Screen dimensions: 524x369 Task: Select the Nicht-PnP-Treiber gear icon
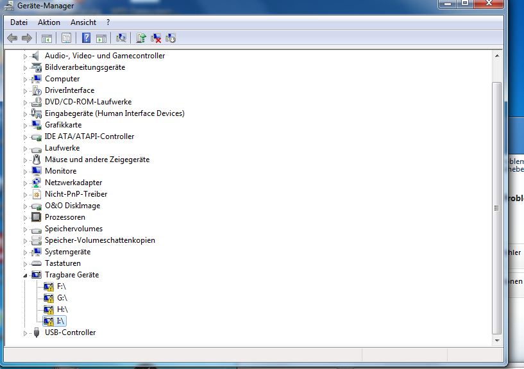pos(37,194)
